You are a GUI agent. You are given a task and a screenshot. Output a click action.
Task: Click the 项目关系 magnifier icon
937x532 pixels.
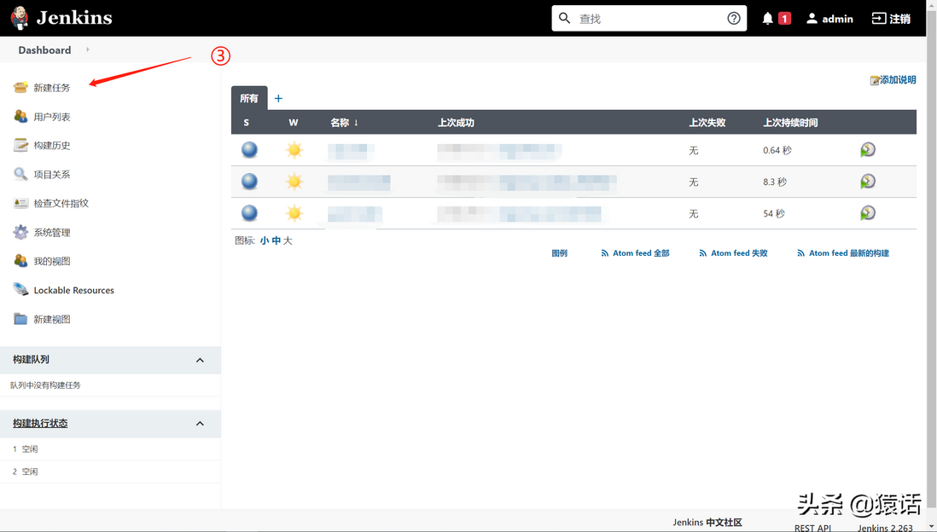click(x=20, y=174)
